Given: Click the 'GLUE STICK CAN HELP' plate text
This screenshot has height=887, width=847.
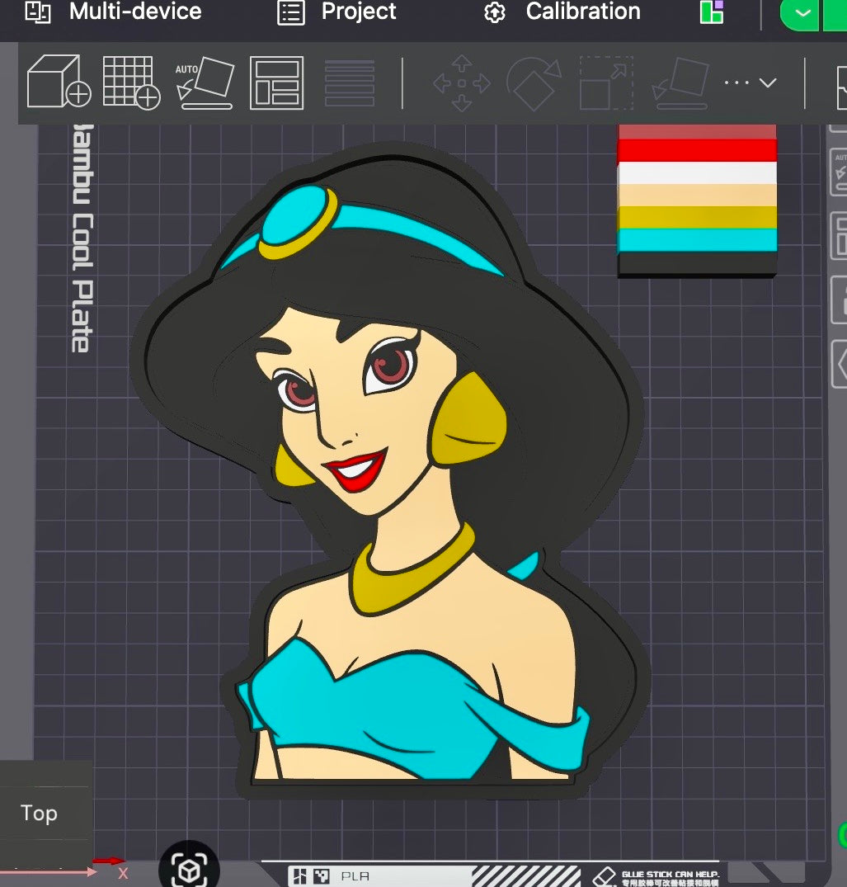Looking at the screenshot, I should point(670,874).
